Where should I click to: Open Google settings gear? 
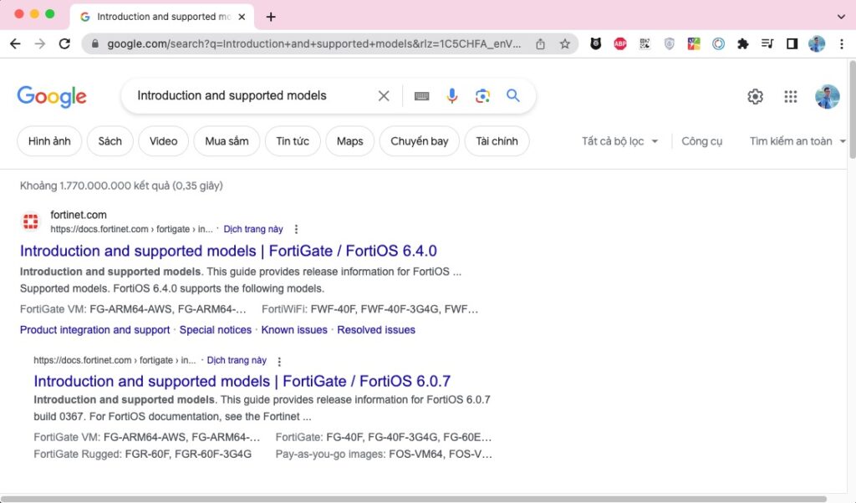[x=755, y=97]
